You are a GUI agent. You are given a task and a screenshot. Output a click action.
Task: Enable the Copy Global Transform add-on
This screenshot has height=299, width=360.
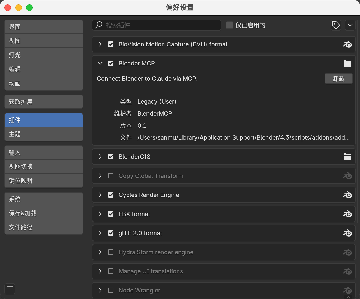(111, 176)
